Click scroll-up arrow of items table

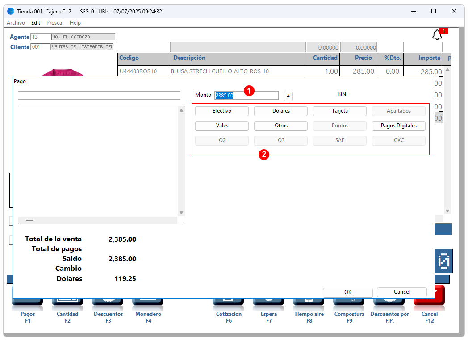point(447,70)
